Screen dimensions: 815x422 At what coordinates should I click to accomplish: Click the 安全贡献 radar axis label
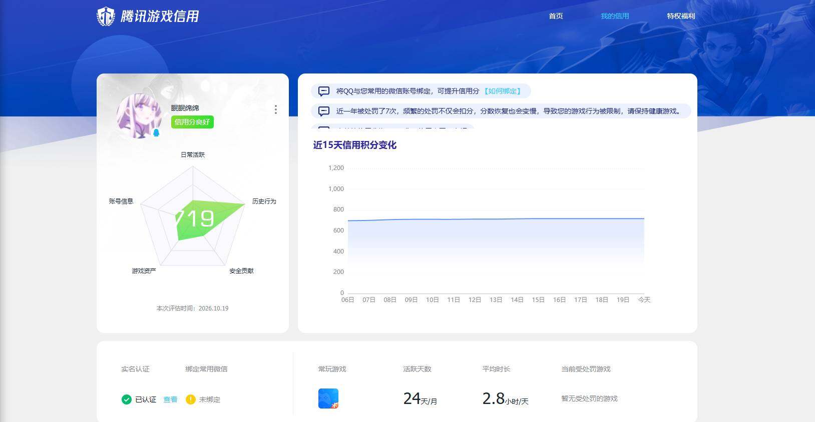coord(241,270)
